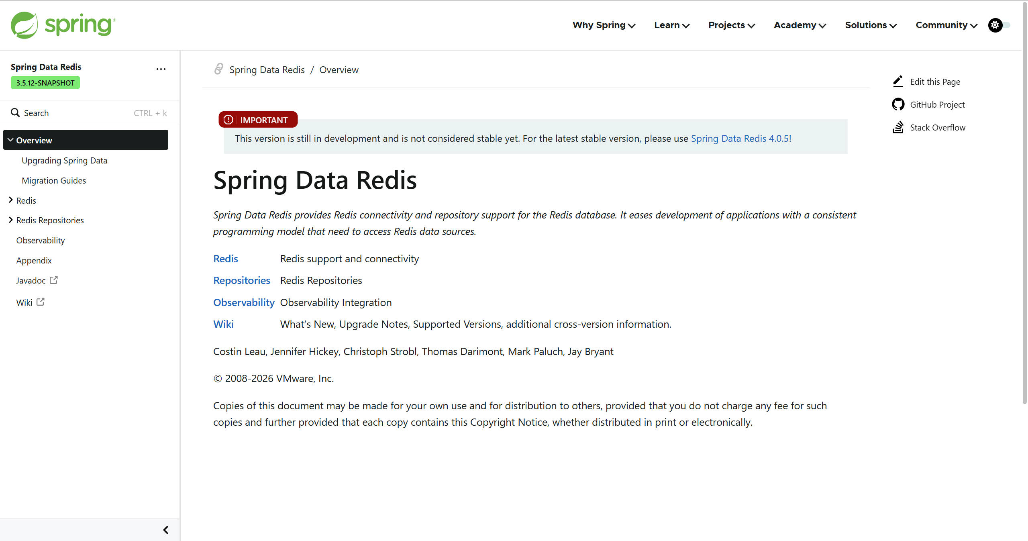Click the GitHub Project octocat icon
The width and height of the screenshot is (1028, 541).
[x=898, y=104]
